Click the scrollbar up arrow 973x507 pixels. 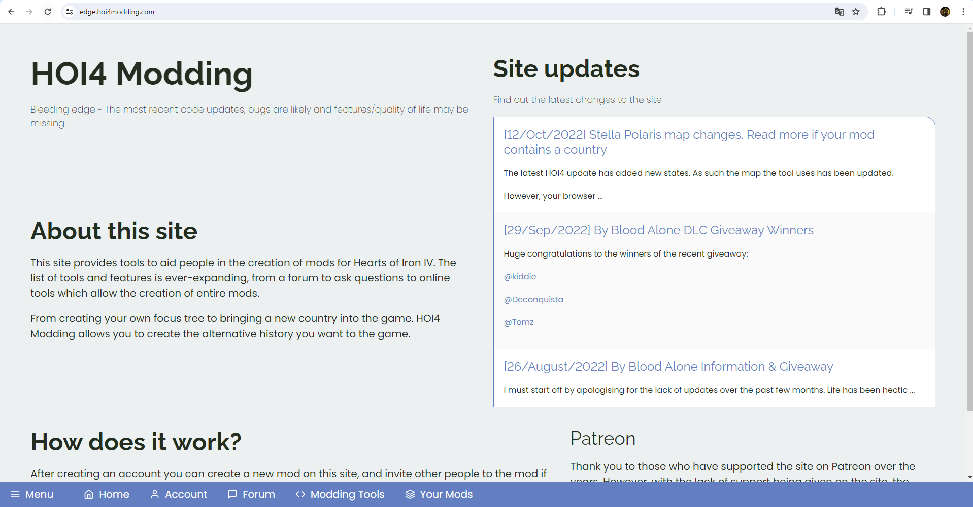coord(969,28)
